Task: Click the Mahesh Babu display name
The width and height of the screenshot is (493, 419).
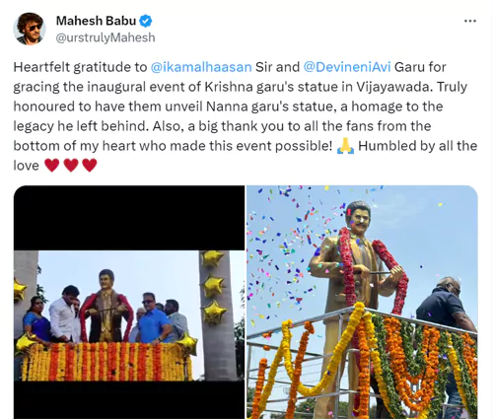Action: click(96, 21)
